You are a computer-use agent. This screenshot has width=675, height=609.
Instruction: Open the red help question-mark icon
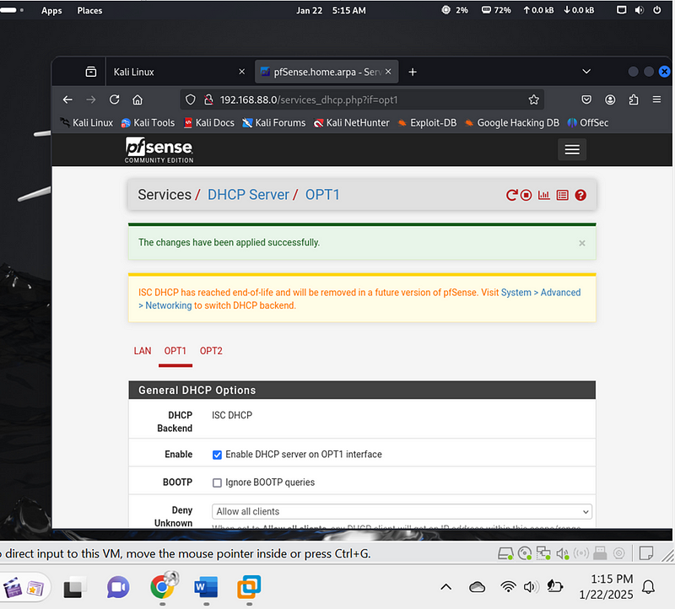[580, 196]
